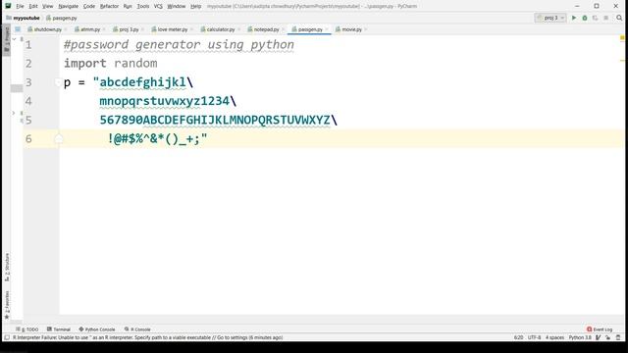This screenshot has height=353, width=628.
Task: Click line number 4 in the gutter
Action: click(x=28, y=101)
